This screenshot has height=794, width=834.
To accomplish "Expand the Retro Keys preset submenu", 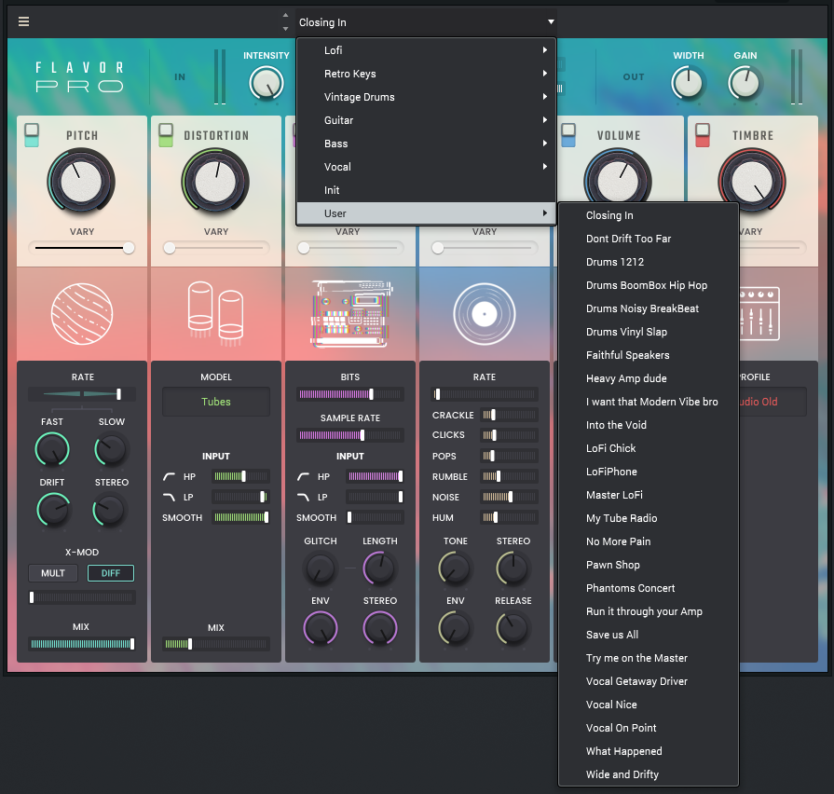I will [427, 74].
